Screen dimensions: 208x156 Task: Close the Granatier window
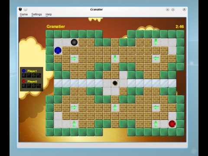[x=184, y=10]
